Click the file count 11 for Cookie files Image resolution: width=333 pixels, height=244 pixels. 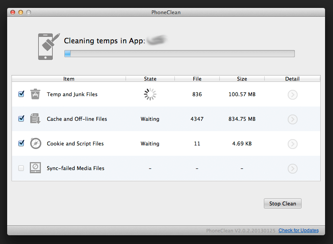[197, 143]
